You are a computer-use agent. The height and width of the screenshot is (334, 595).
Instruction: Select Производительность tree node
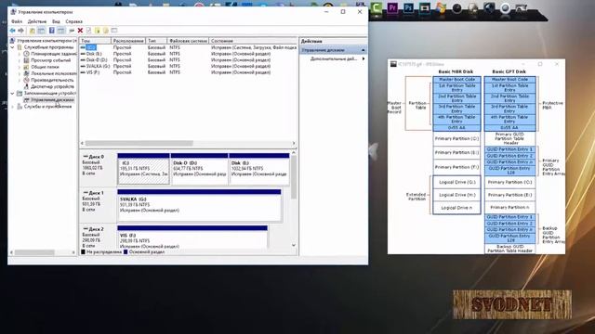coord(52,80)
